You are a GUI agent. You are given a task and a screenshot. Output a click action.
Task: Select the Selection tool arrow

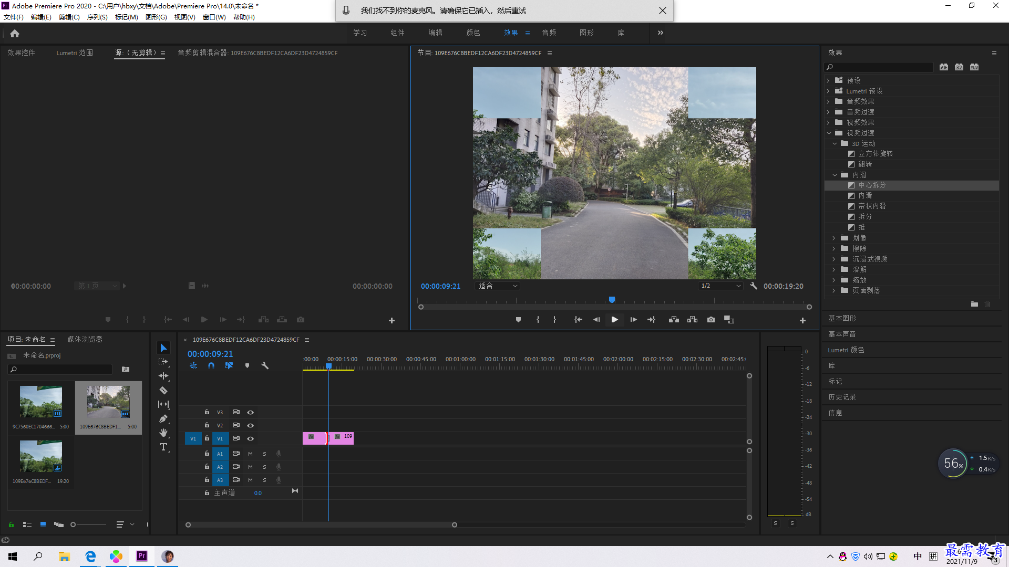163,348
